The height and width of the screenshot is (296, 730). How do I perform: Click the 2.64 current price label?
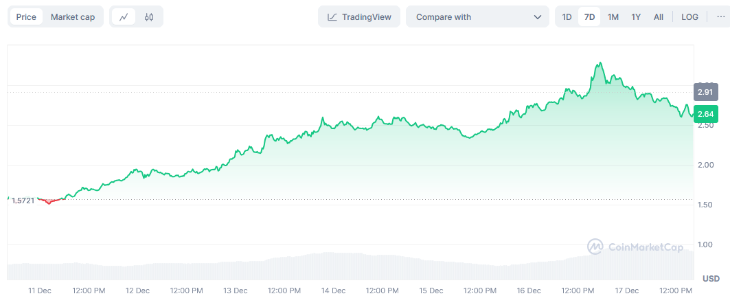pos(705,114)
